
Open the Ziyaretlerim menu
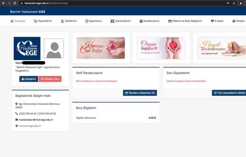pos(43,21)
